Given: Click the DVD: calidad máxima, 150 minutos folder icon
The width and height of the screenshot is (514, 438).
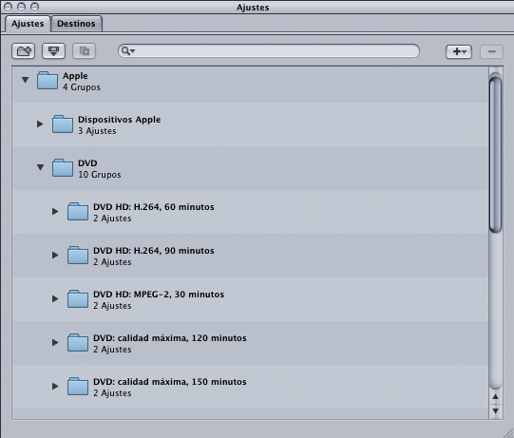Looking at the screenshot, I should pyautogui.click(x=78, y=386).
